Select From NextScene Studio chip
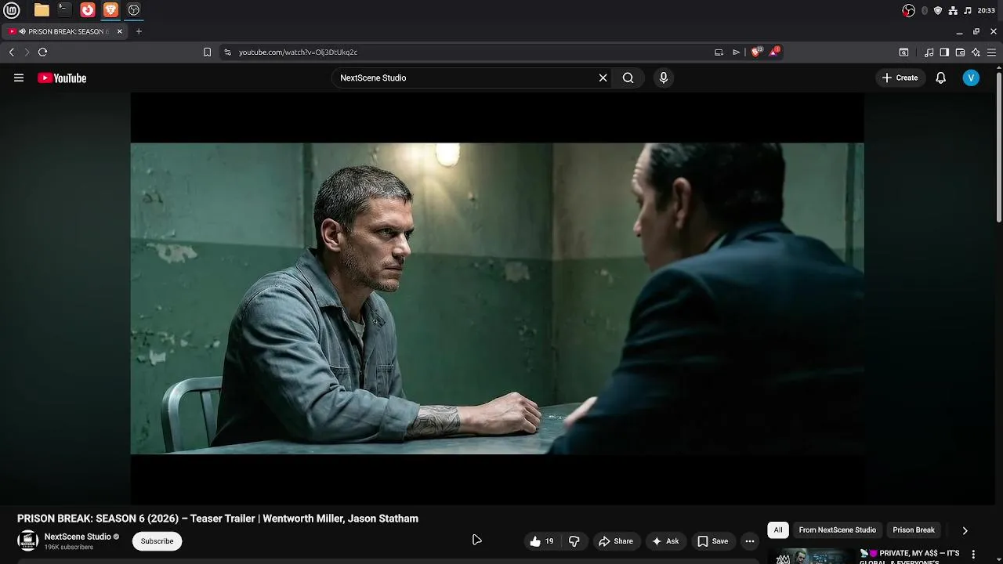 tap(838, 530)
